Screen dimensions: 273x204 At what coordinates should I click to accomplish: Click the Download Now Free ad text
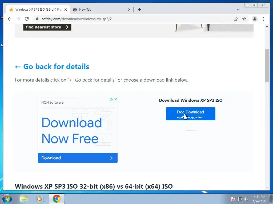click(x=72, y=131)
